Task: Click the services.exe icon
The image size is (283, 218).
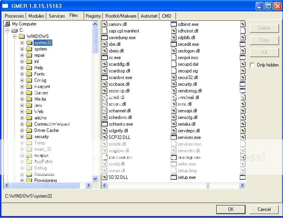Action: [x=174, y=137]
